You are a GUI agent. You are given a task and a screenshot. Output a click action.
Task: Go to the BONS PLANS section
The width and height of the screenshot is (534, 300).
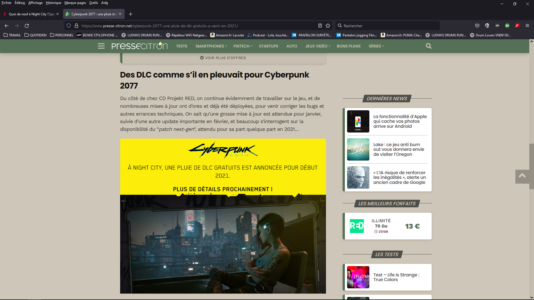[348, 46]
